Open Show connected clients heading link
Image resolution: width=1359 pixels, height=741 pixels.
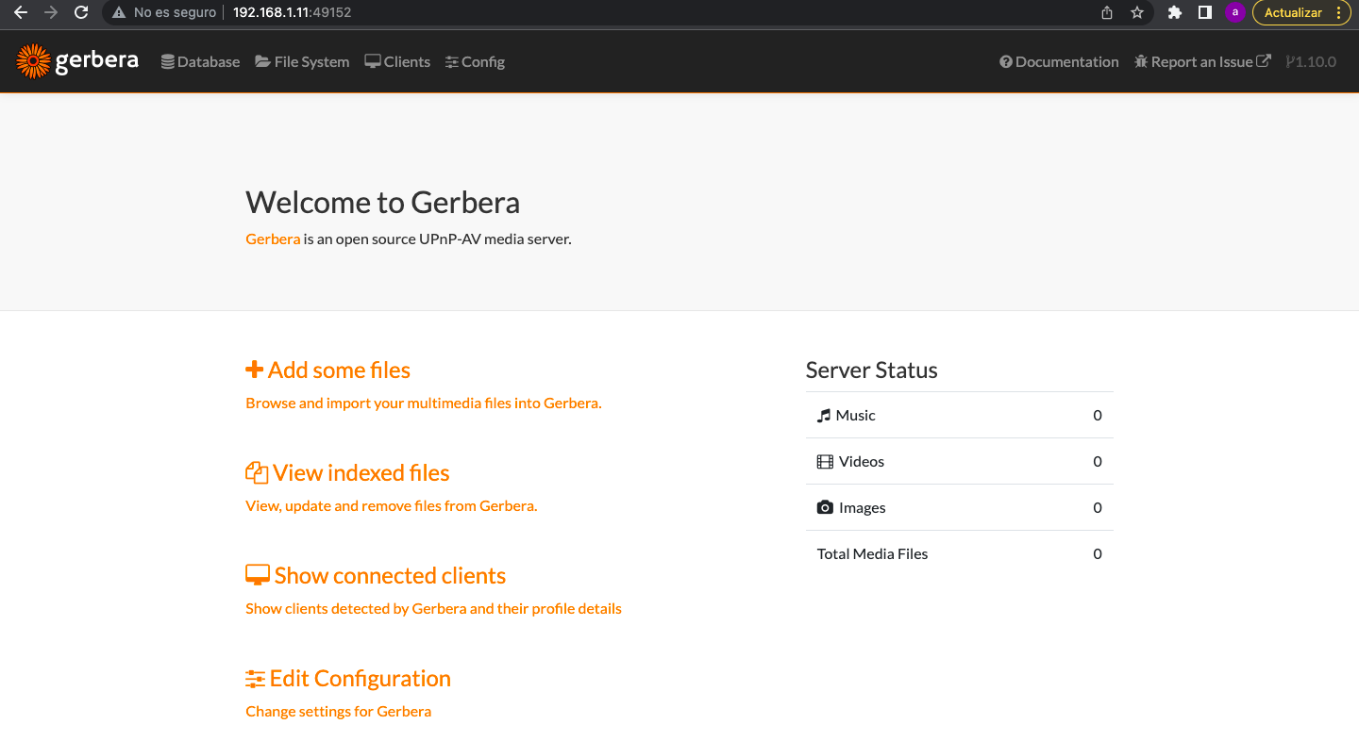point(377,576)
